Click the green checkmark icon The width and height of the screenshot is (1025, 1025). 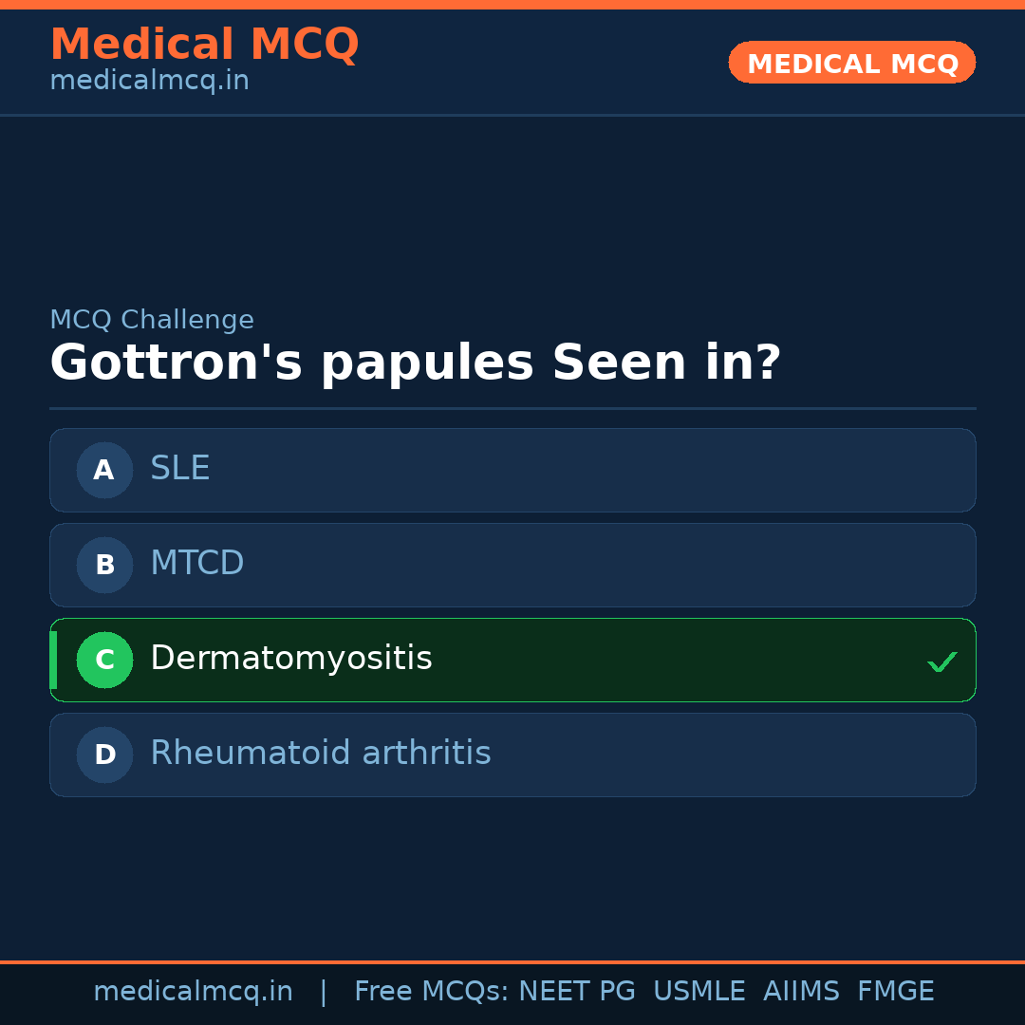click(x=941, y=662)
